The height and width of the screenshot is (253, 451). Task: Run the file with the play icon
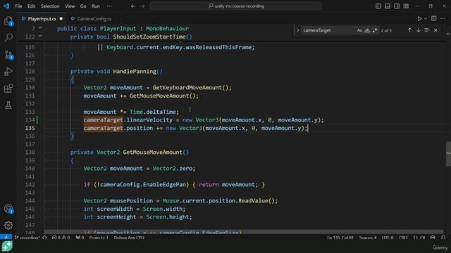coord(420,19)
